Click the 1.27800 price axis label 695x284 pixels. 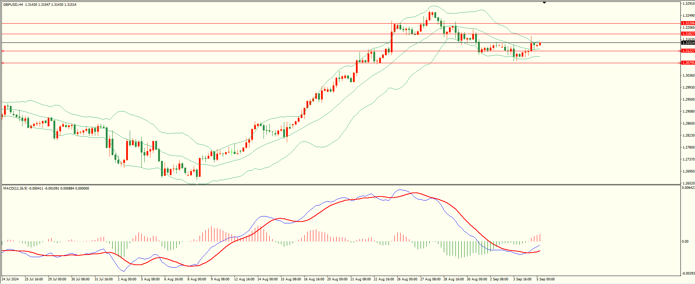pos(688,147)
